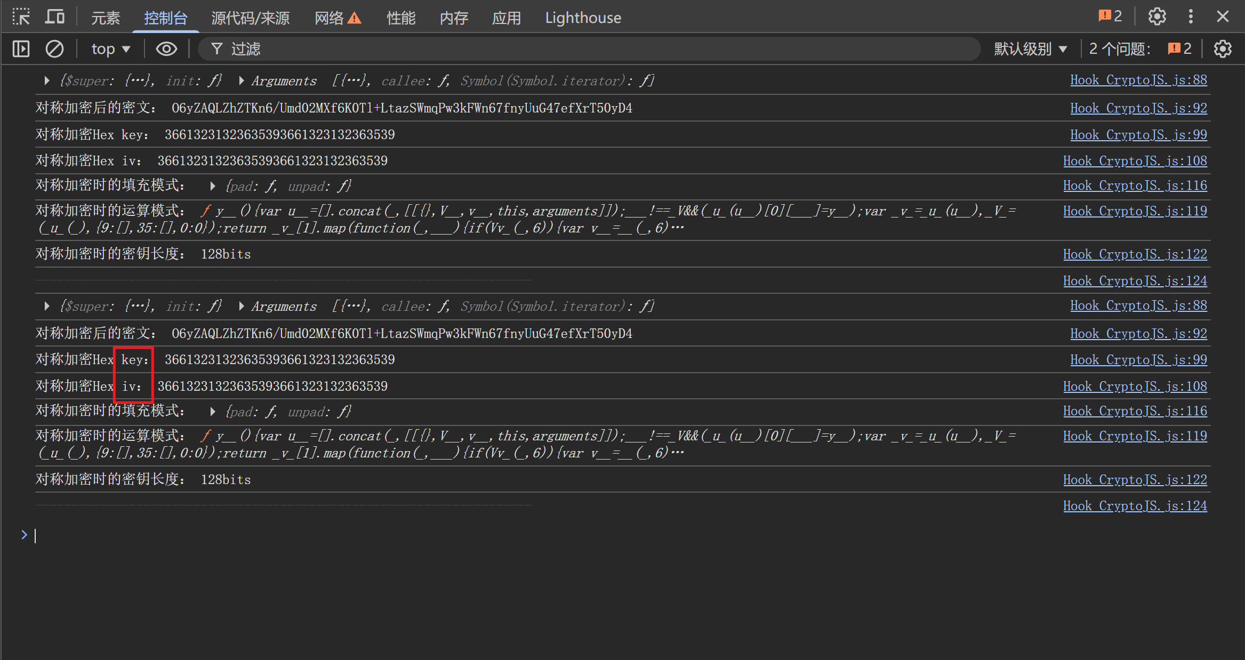This screenshot has width=1245, height=660.
Task: Toggle device toolbar emulation icon
Action: point(55,17)
